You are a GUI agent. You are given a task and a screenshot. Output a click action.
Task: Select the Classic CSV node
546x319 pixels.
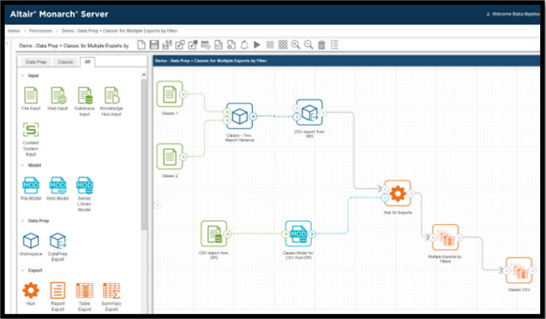click(x=519, y=270)
